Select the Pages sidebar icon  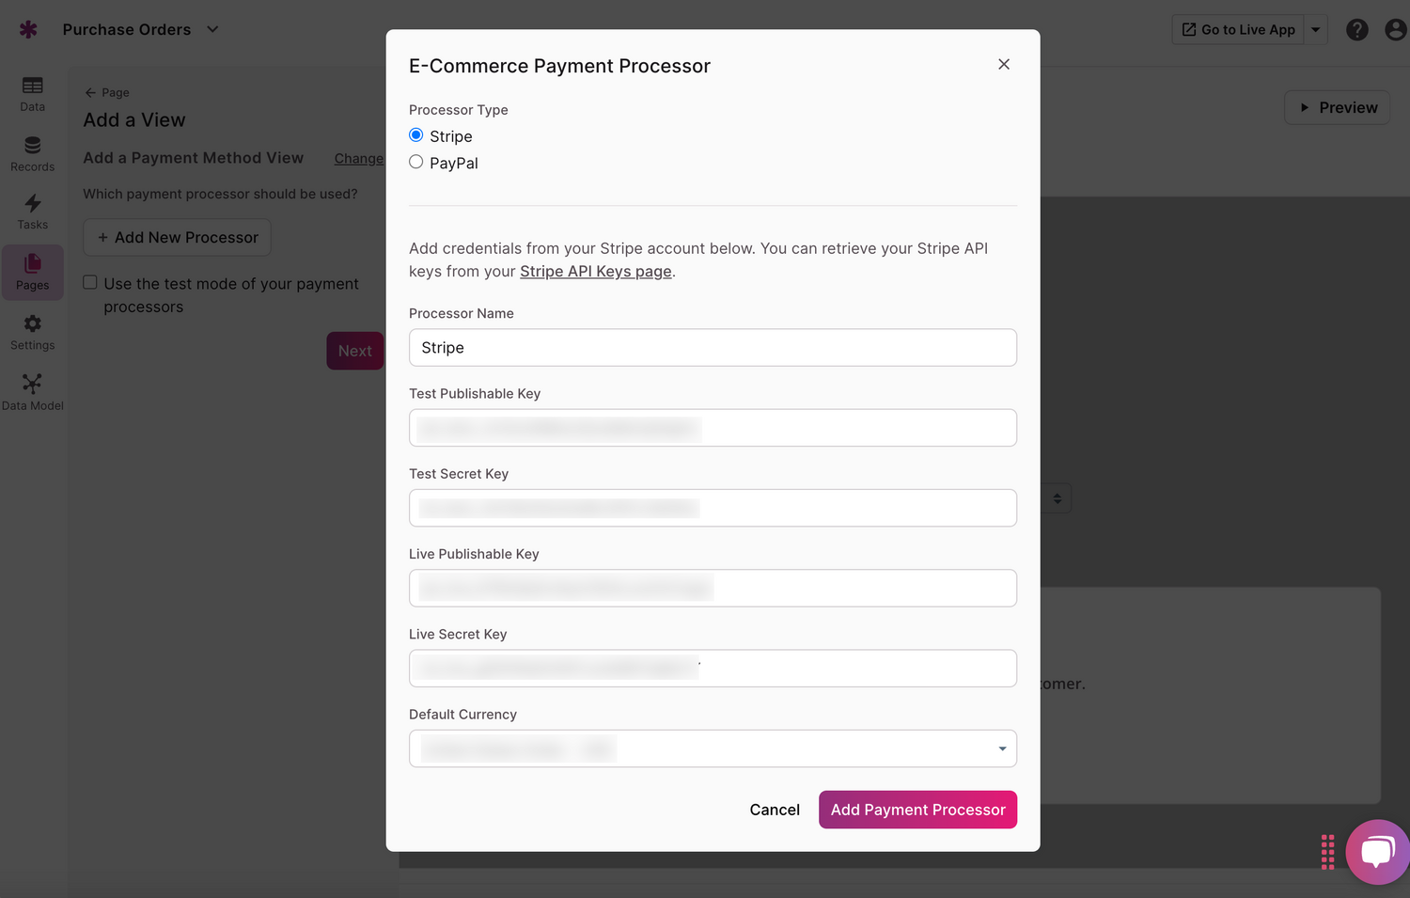coord(32,272)
